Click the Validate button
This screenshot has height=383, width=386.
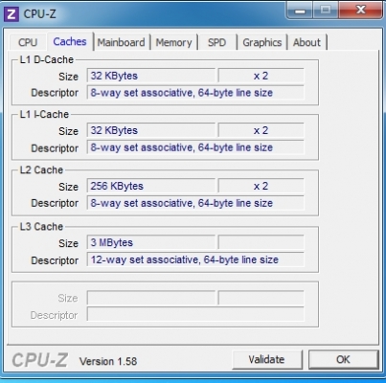267,360
